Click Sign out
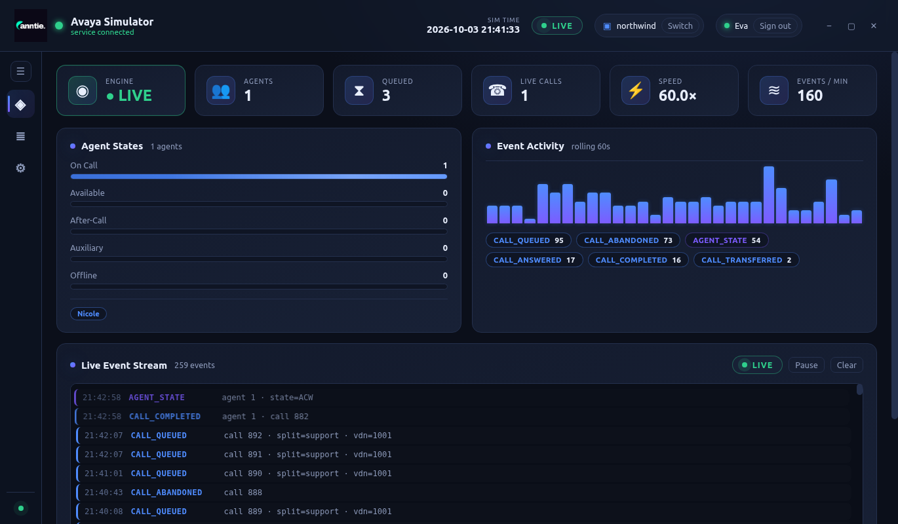This screenshot has height=524, width=898. click(x=775, y=26)
